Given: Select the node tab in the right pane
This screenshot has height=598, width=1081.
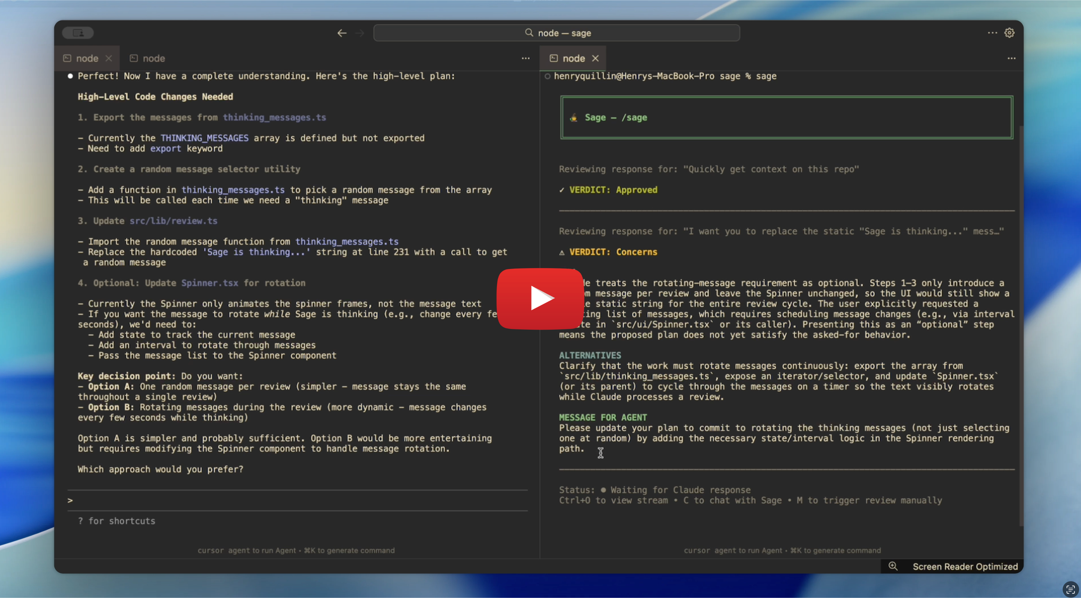Looking at the screenshot, I should [x=573, y=58].
